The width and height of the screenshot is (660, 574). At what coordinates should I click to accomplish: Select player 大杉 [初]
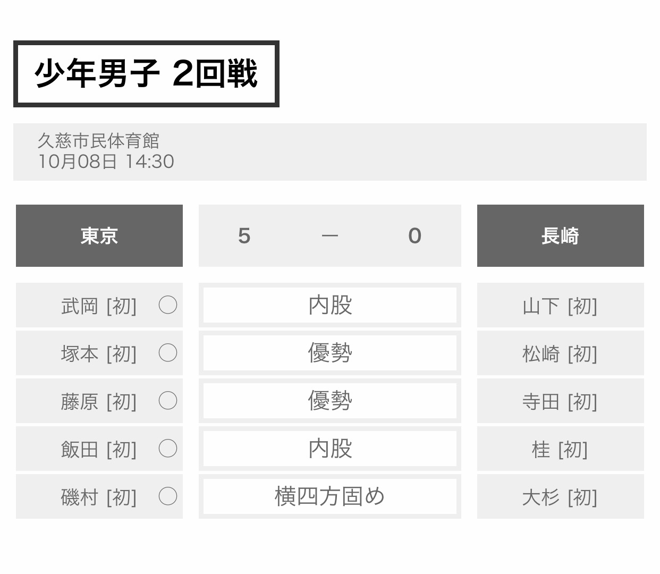(x=560, y=497)
